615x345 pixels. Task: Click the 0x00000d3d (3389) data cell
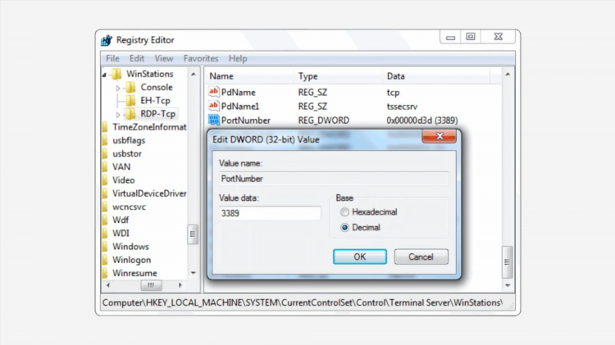tap(422, 120)
